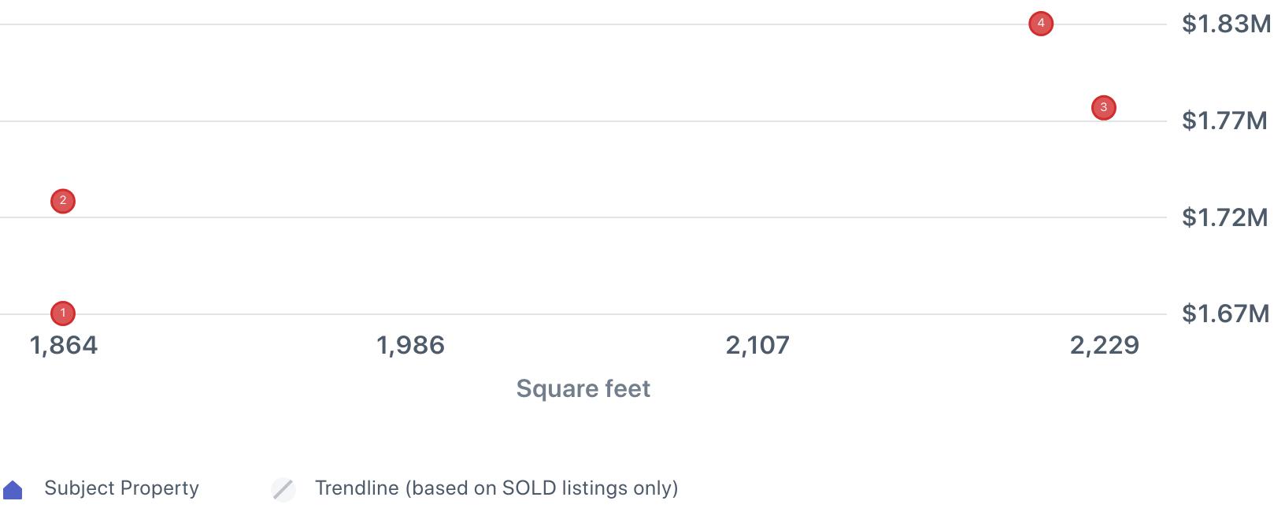This screenshot has height=512, width=1285.
Task: Click the blue Subject Property house icon
Action: click(13, 490)
